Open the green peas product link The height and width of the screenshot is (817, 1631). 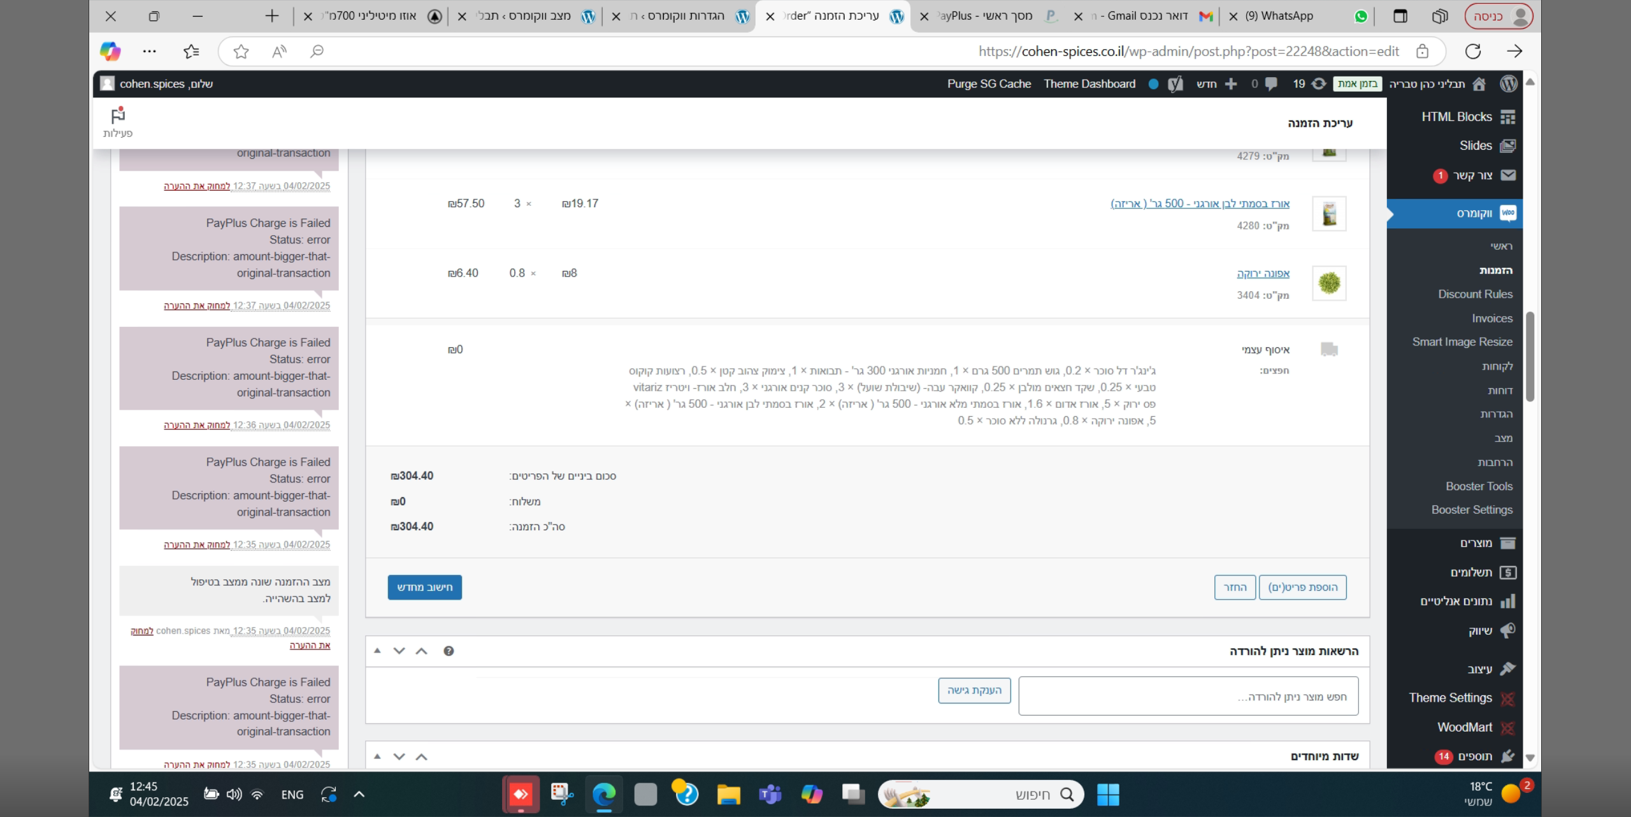[x=1263, y=273]
